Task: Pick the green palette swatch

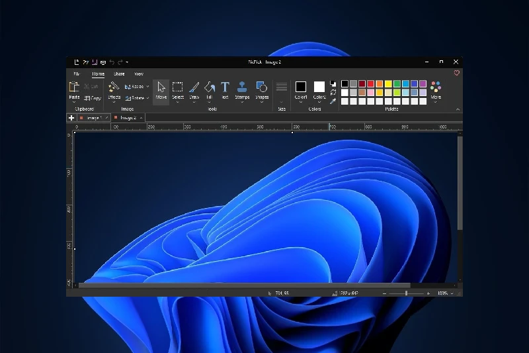Action: pyautogui.click(x=397, y=83)
